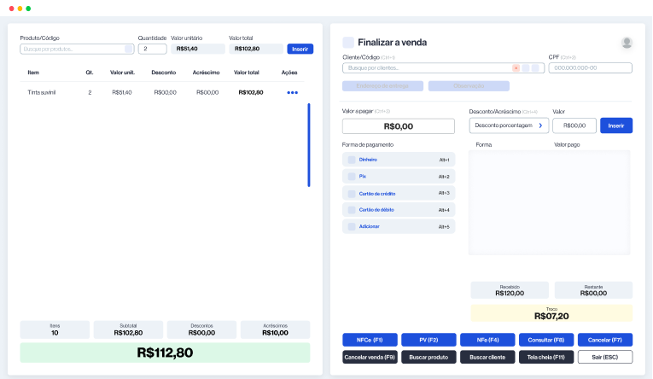Open the three-dot actions for Tinta suvinil
The image size is (653, 379).
coord(292,92)
